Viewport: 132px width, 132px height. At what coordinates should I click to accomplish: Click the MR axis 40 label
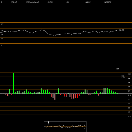(x=129, y=87)
